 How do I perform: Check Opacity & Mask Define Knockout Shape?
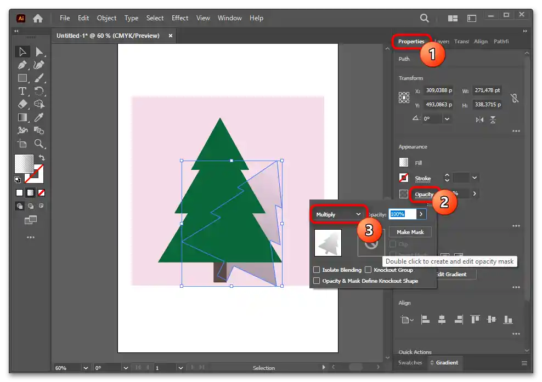click(317, 281)
